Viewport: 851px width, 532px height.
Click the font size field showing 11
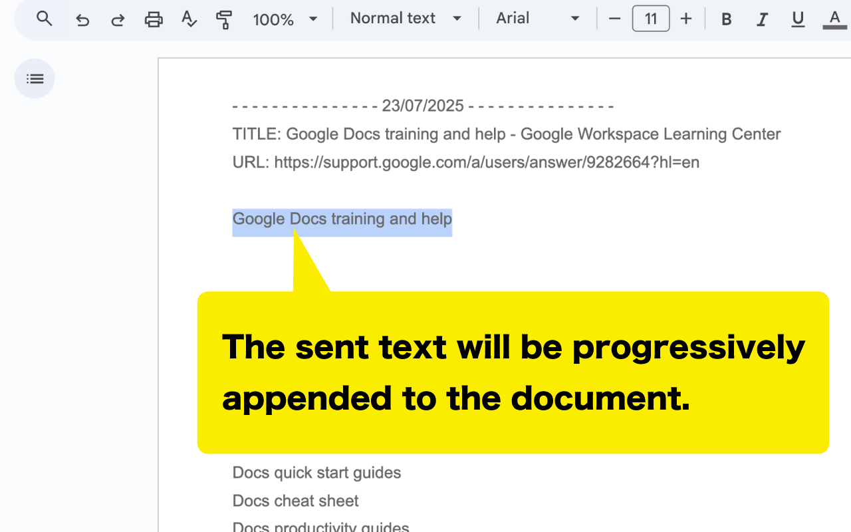tap(651, 19)
